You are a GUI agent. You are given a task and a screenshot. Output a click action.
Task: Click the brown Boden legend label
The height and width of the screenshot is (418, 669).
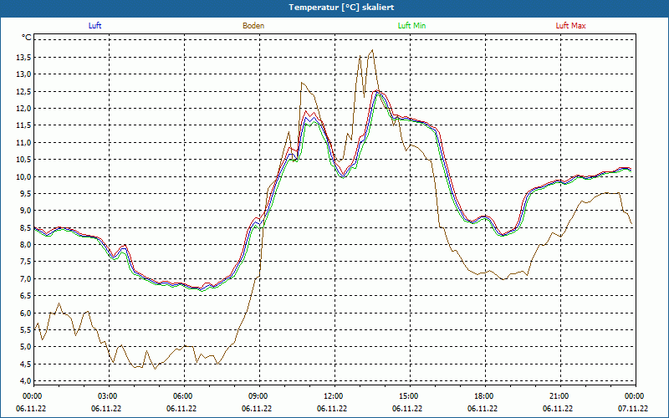click(x=253, y=26)
